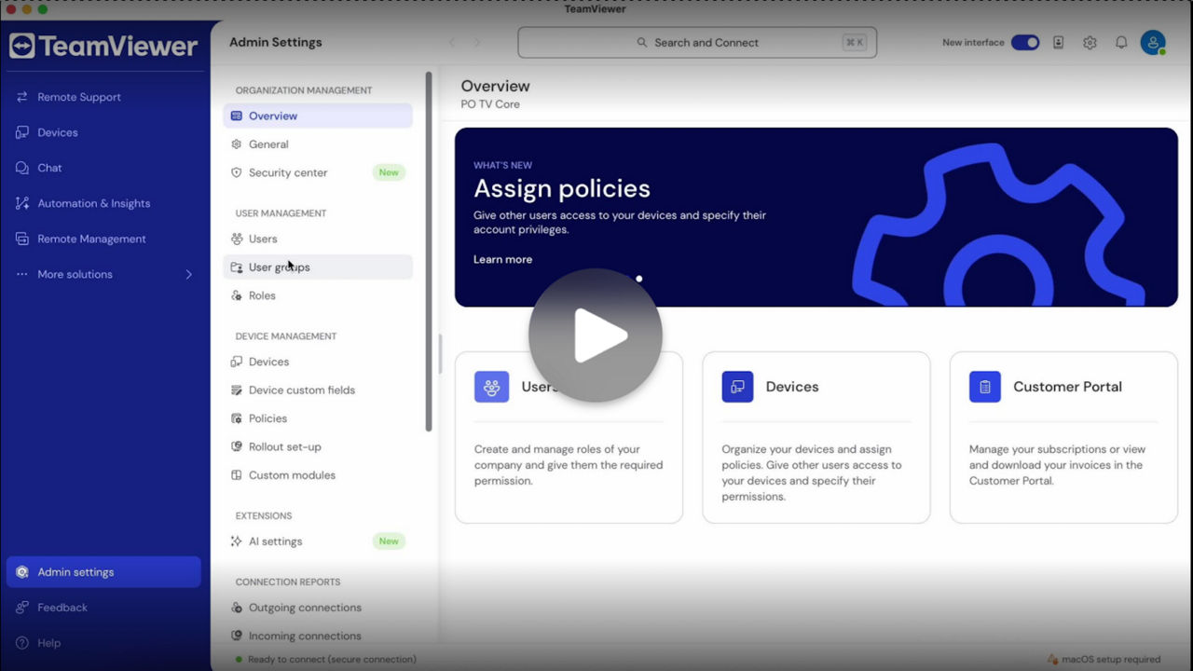The width and height of the screenshot is (1193, 671).
Task: Click the Customer Portal card icon
Action: coord(985,387)
